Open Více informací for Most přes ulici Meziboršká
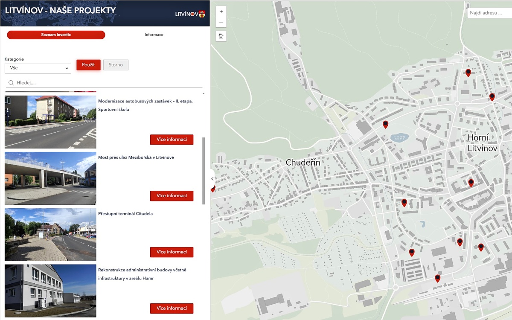The image size is (512, 320). [172, 196]
